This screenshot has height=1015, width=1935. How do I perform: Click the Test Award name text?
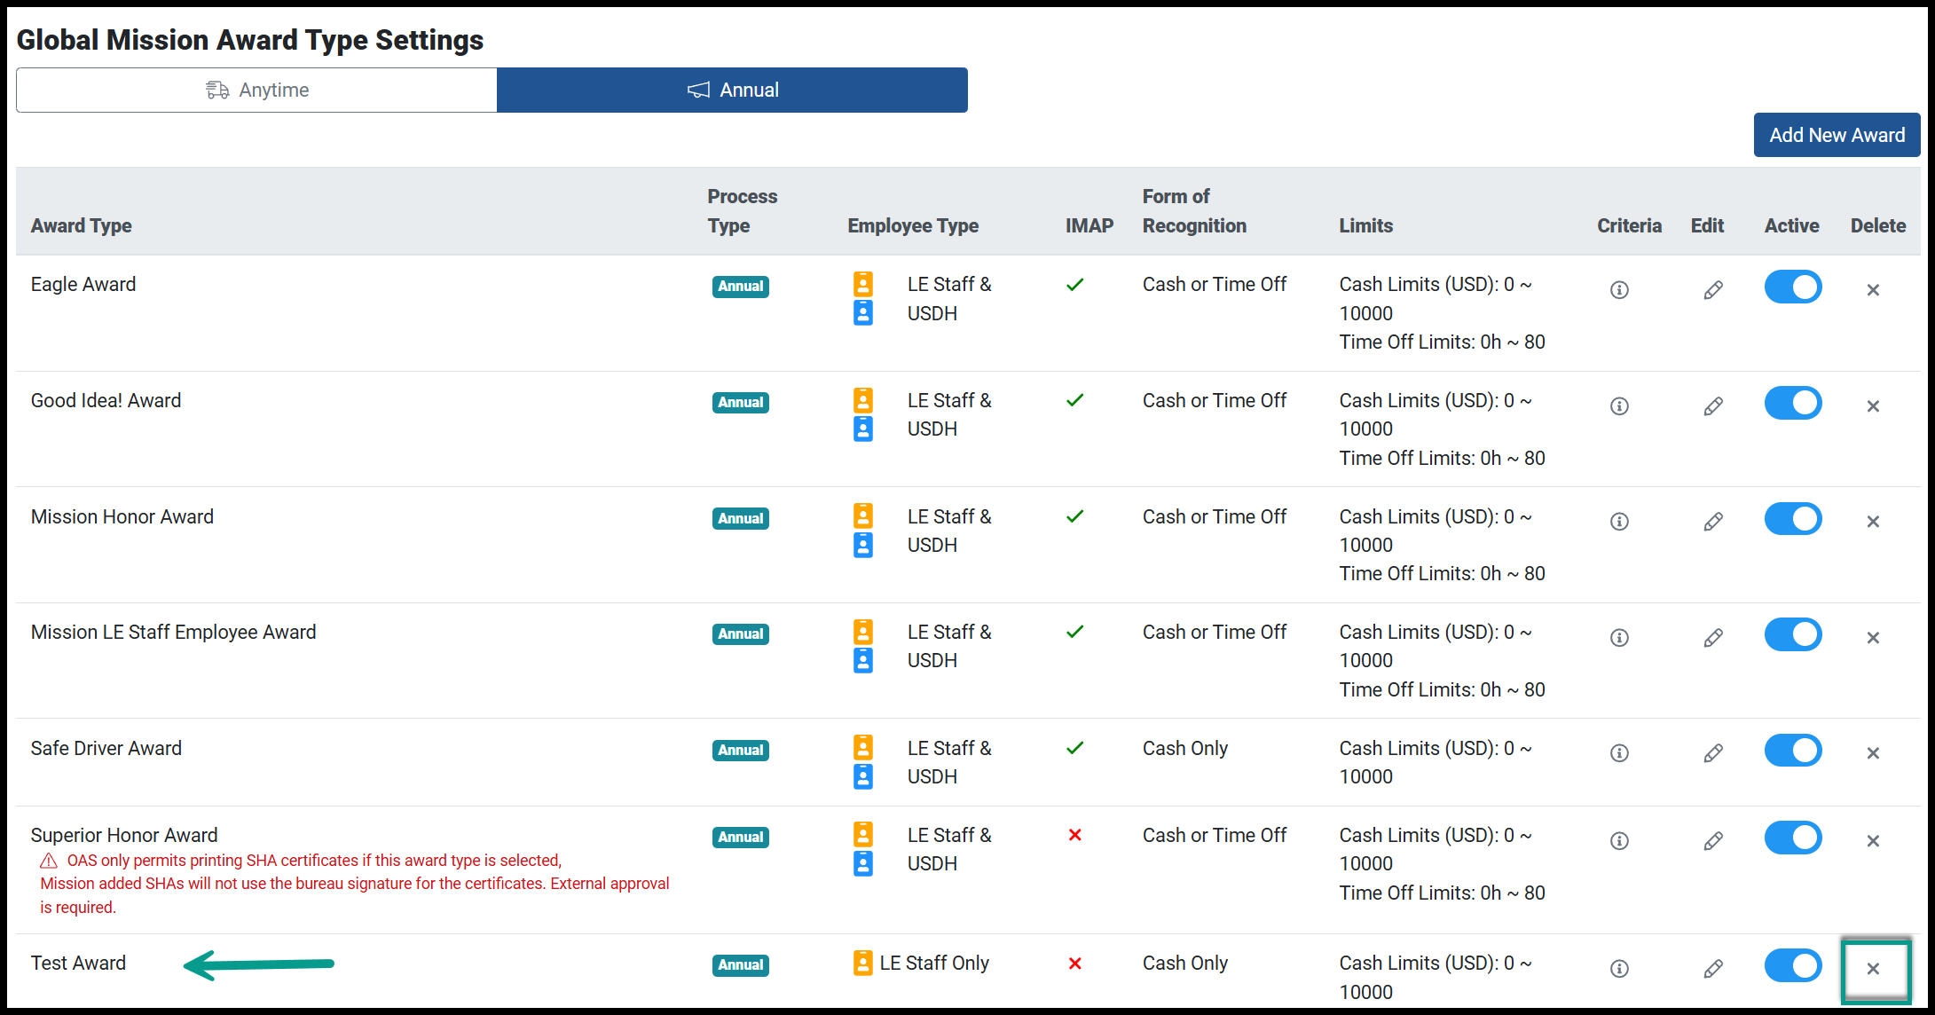coord(78,963)
